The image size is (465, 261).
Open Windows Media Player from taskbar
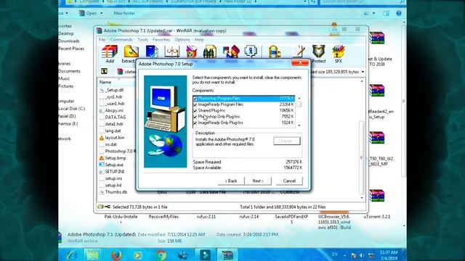(x=137, y=254)
